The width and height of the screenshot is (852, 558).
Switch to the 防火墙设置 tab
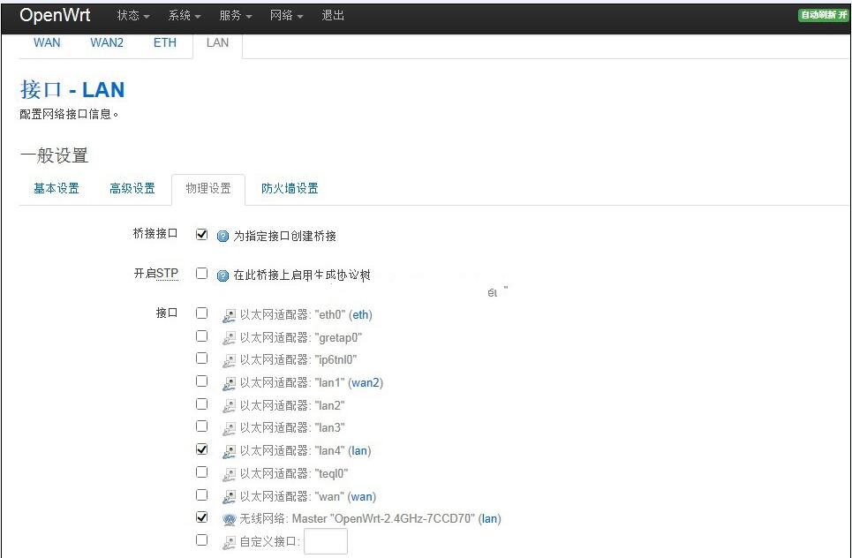[x=290, y=188]
